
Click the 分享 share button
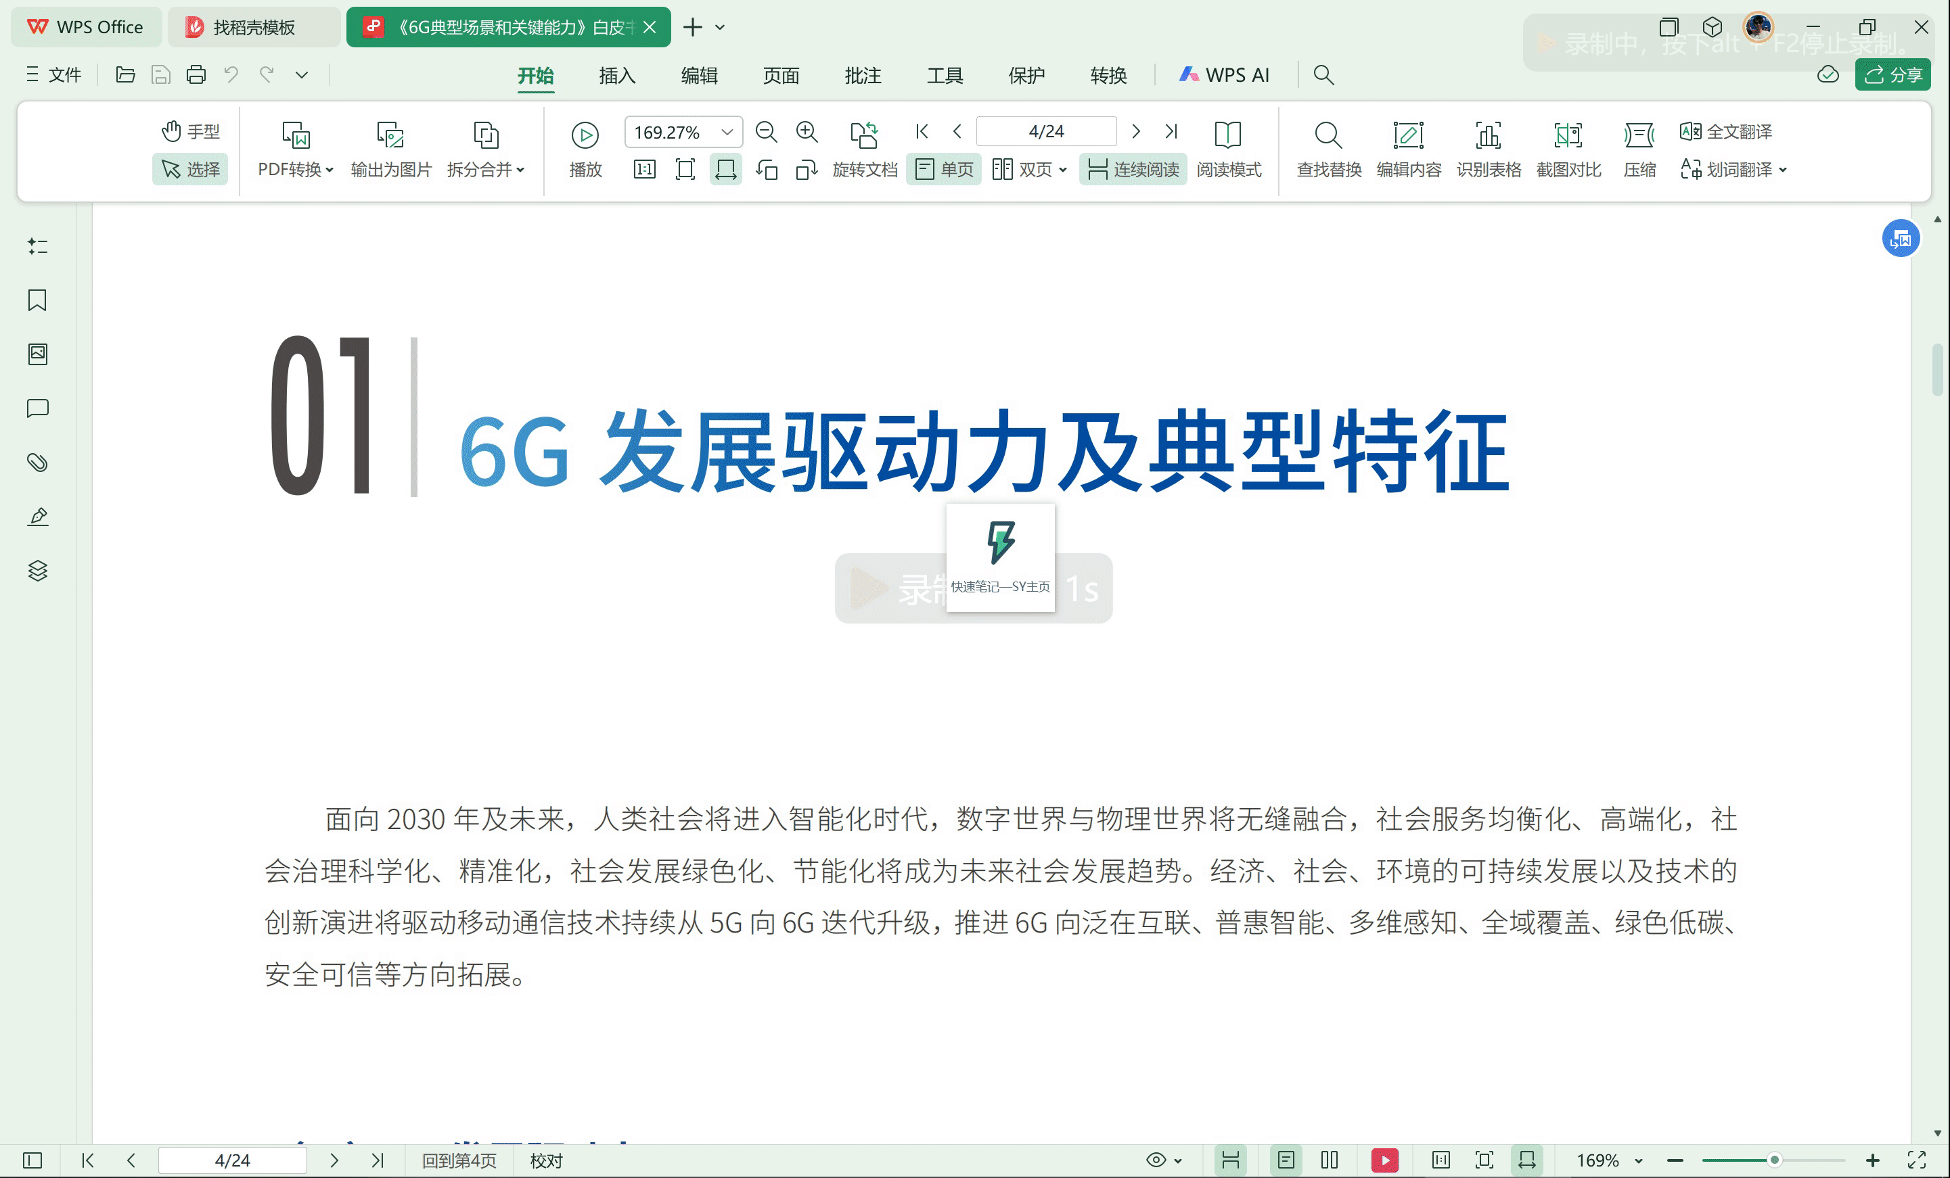coord(1893,74)
